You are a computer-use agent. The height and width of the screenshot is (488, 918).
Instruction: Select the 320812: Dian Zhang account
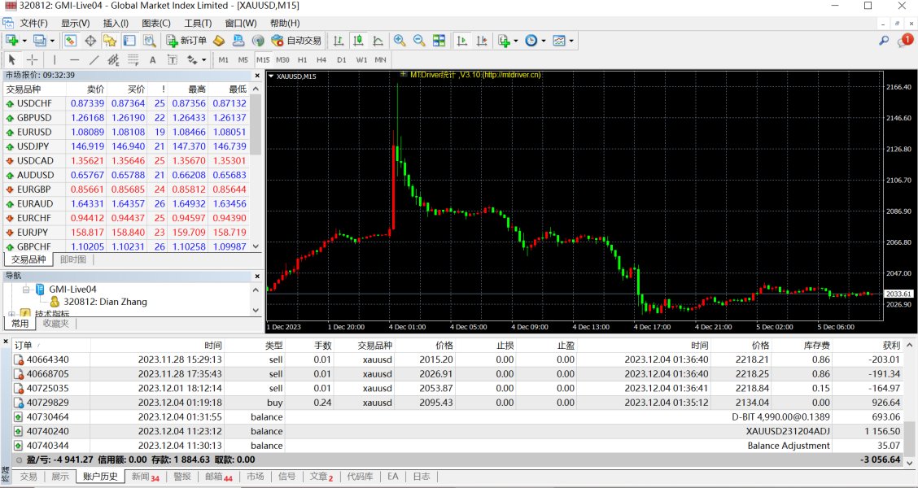point(105,302)
